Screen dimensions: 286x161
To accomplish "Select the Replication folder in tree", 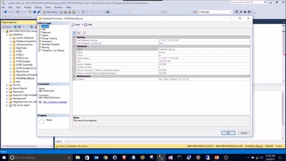I will tap(18, 92).
